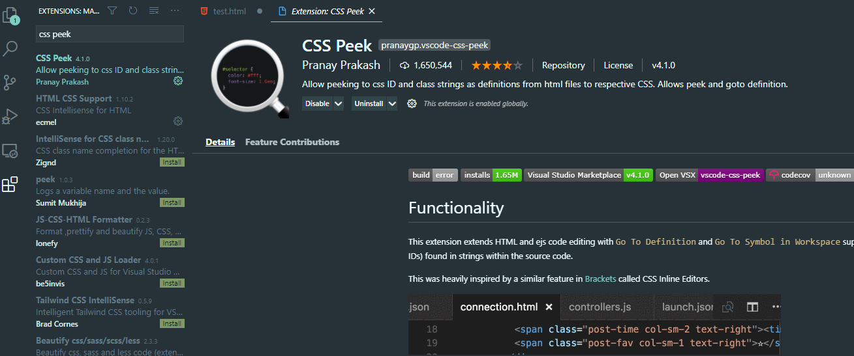The image size is (854, 356).
Task: Select the Details tab
Action: [220, 142]
